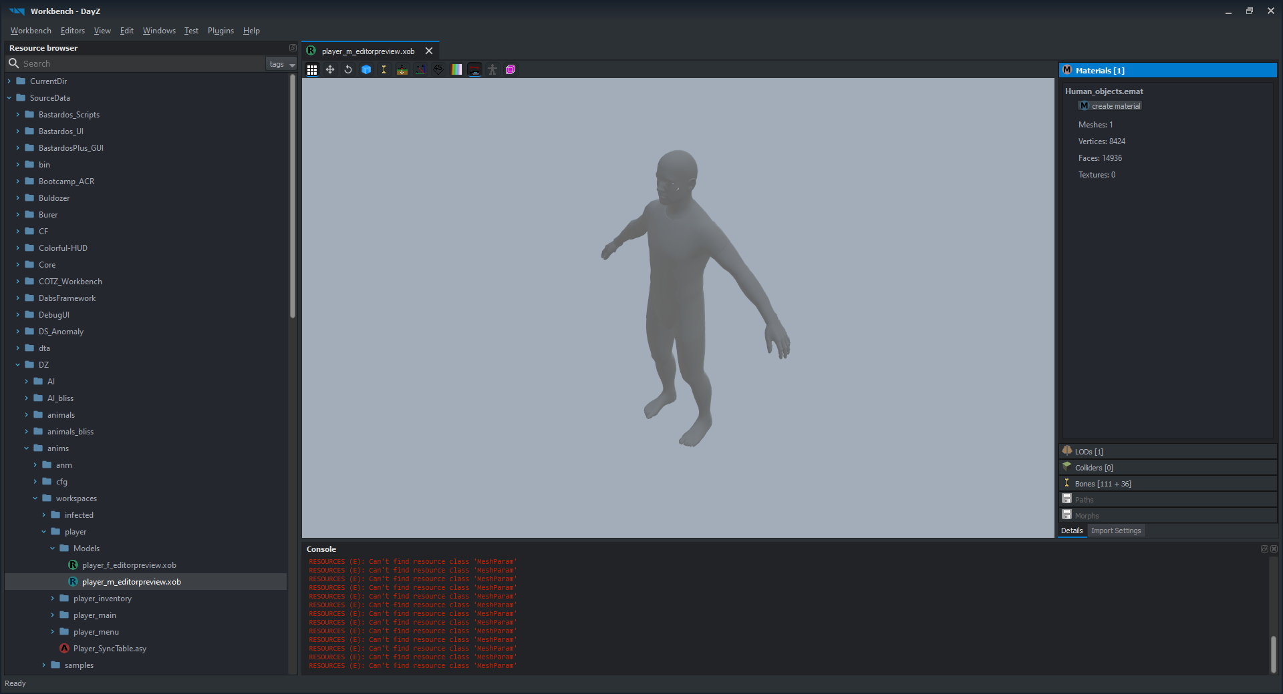Toggle the yellow bone toolbar icon
The width and height of the screenshot is (1283, 694).
coord(384,69)
